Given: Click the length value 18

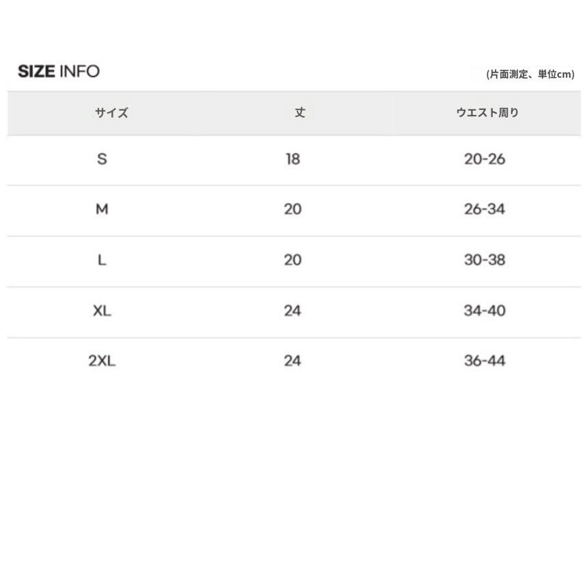Looking at the screenshot, I should (x=293, y=159).
